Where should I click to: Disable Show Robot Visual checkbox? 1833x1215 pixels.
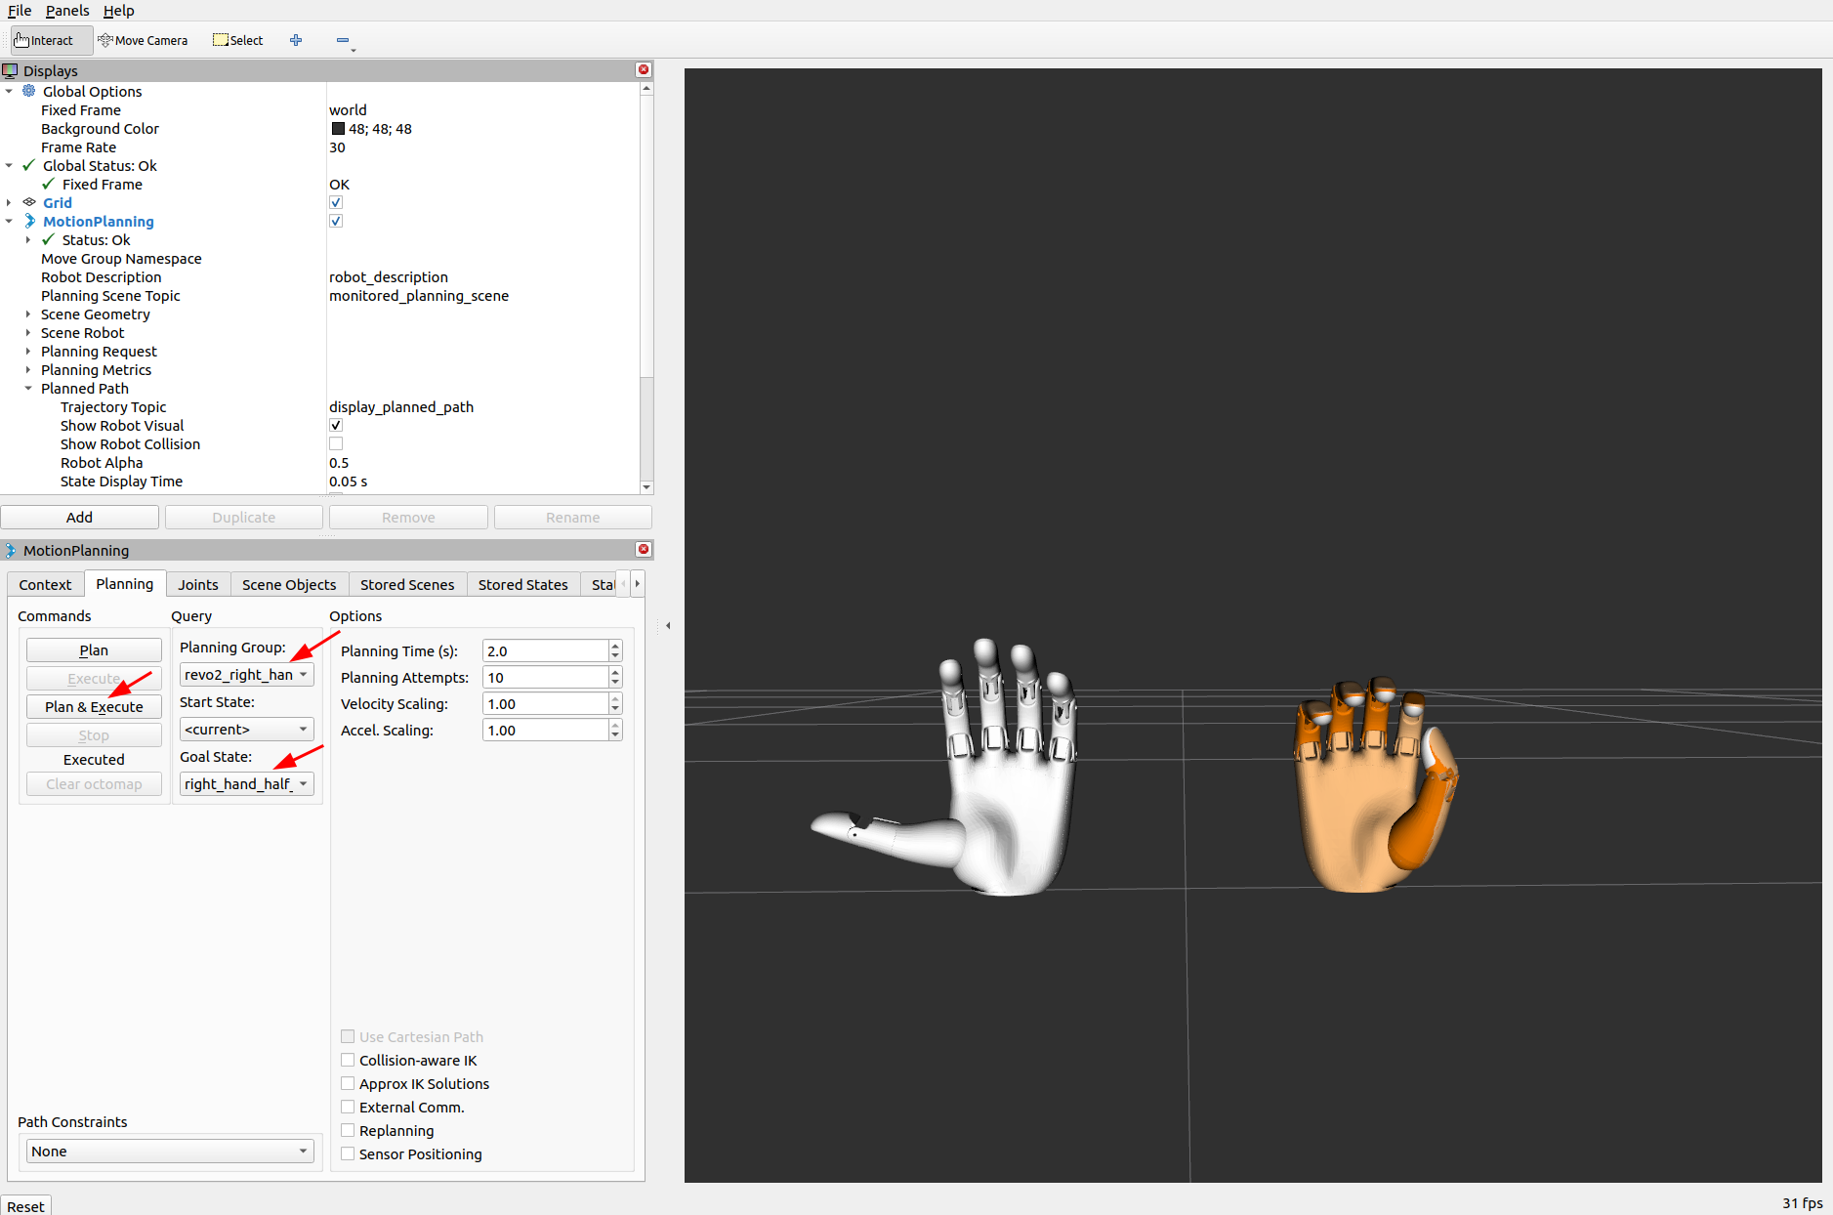coord(336,426)
